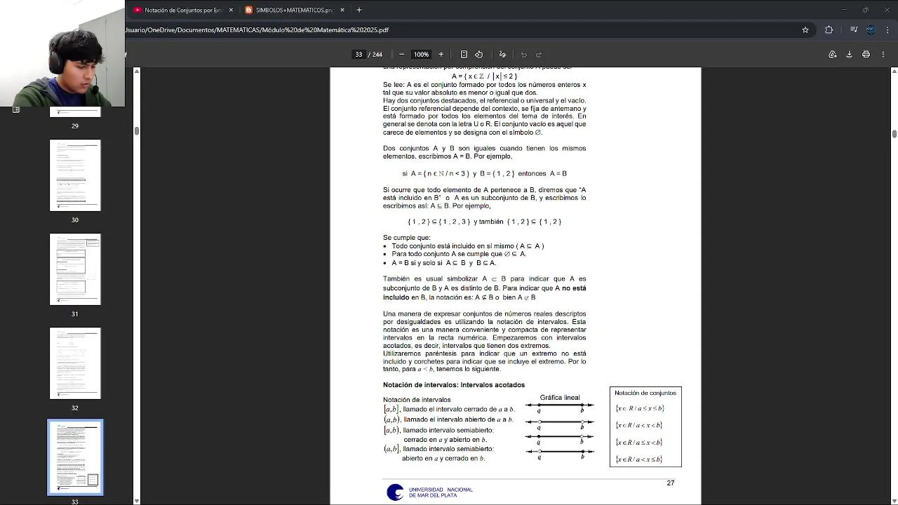The height and width of the screenshot is (505, 898).
Task: Toggle the fit to page button
Action: click(x=464, y=54)
